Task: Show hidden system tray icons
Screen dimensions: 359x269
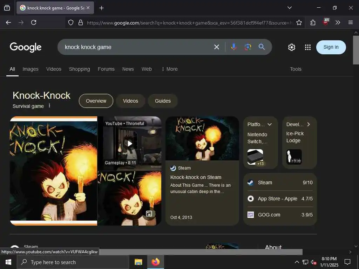Action: (x=297, y=262)
